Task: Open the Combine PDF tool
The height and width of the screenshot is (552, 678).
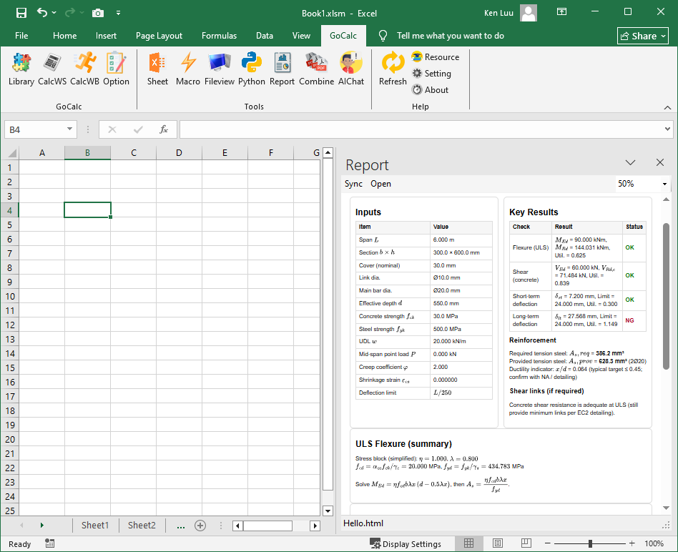Action: 317,69
